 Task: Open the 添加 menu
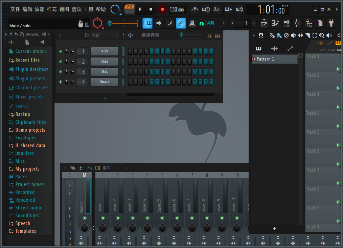39,9
